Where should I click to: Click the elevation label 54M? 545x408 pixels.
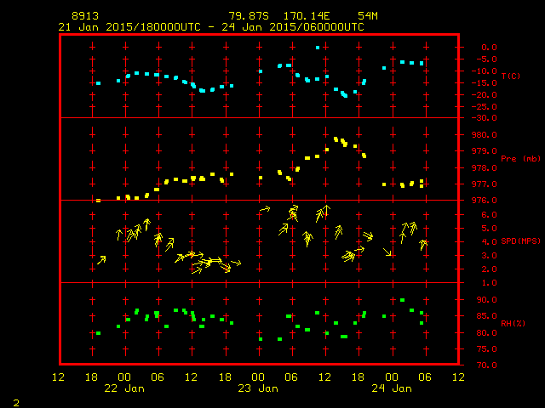(368, 16)
